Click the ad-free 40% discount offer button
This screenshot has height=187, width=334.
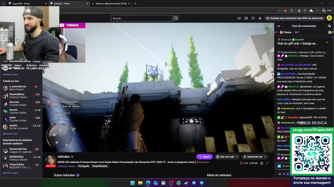(294, 18)
